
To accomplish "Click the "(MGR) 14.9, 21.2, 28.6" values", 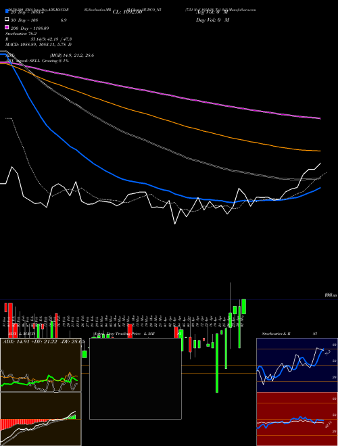I will [x=72, y=55].
